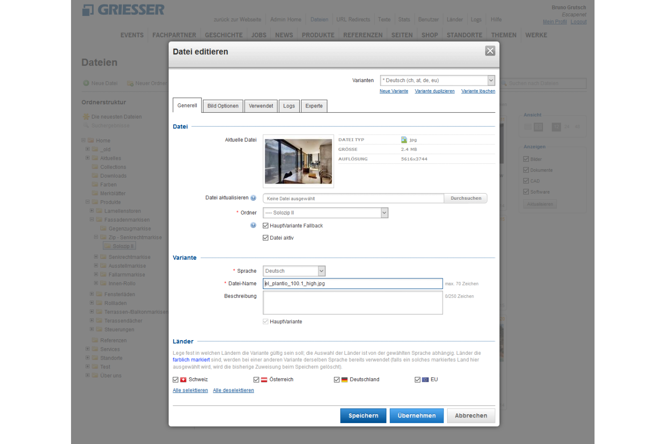The height and width of the screenshot is (444, 666).
Task: Switch to the Bild Optionen tab
Action: point(223,106)
